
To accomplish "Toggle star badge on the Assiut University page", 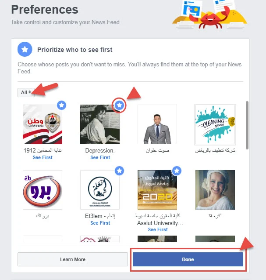I will pyautogui.click(x=177, y=171).
